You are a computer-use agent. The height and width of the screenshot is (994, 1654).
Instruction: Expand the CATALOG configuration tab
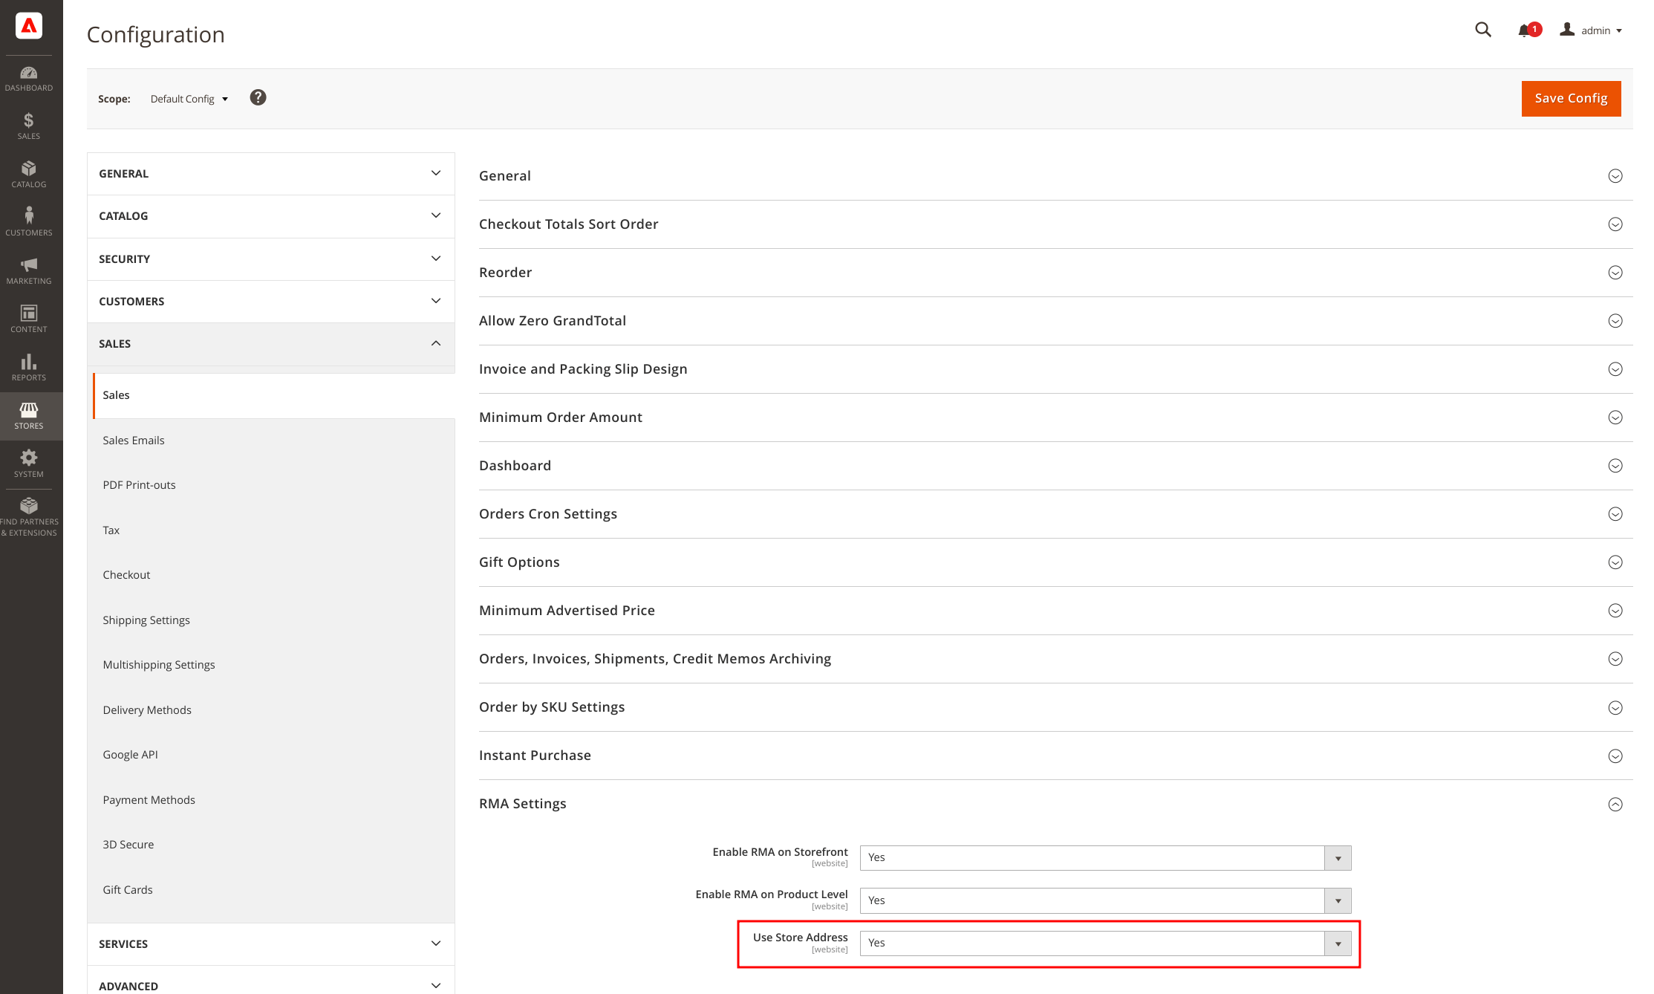coord(271,216)
